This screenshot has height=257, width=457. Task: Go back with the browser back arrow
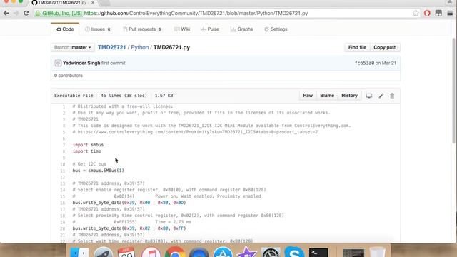coord(6,13)
